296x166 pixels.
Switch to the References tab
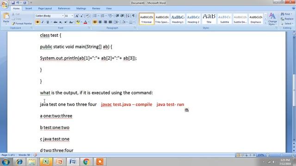pos(64,8)
